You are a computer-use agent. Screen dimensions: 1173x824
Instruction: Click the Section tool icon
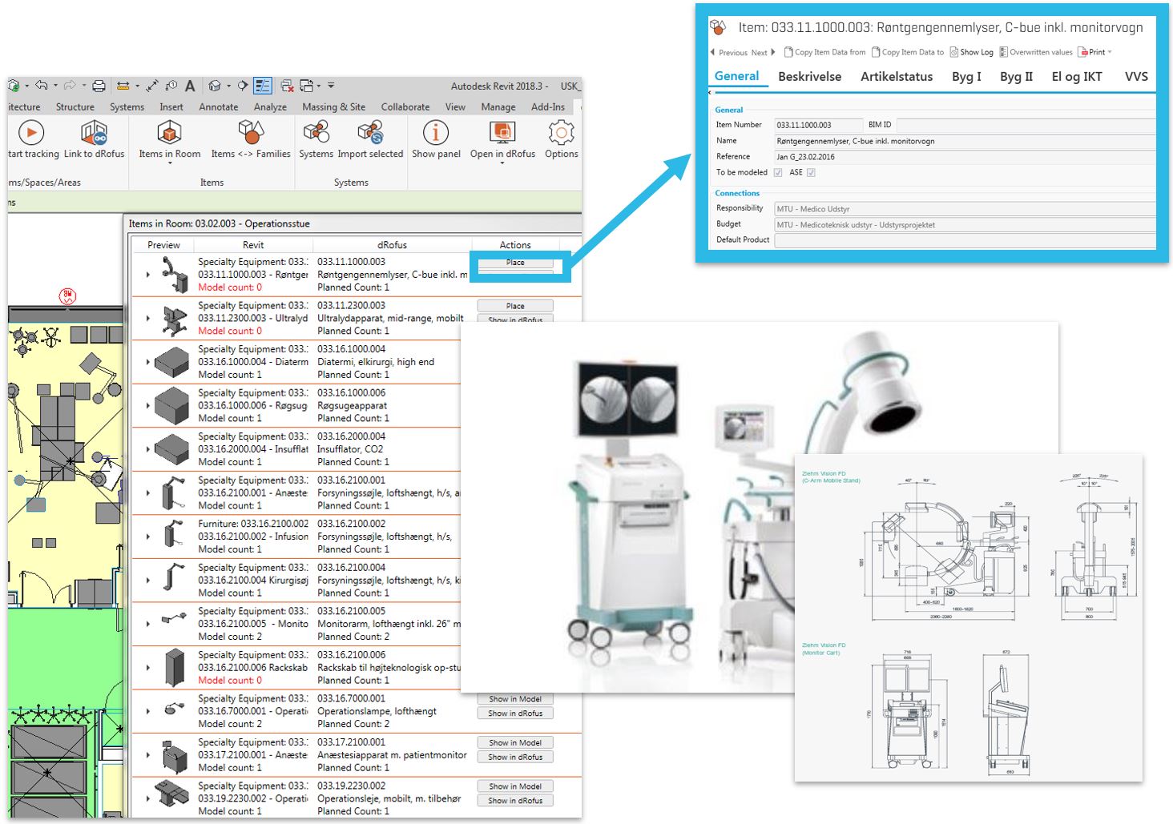pos(243,86)
